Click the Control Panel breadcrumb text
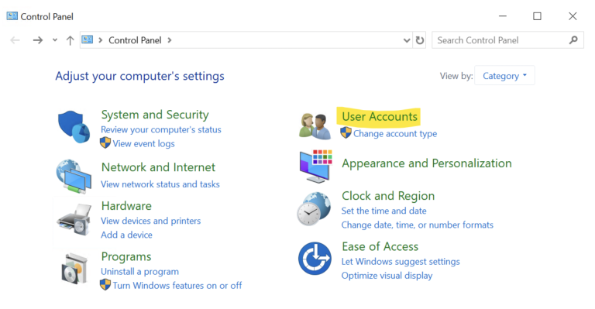The height and width of the screenshot is (309, 595). tap(135, 40)
